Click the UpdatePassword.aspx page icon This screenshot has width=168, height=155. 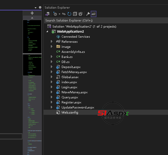pos(58,107)
